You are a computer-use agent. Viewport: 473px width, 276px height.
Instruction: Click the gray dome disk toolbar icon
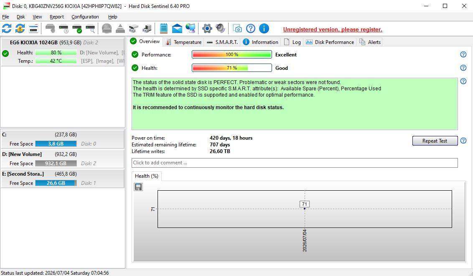pos(107,29)
